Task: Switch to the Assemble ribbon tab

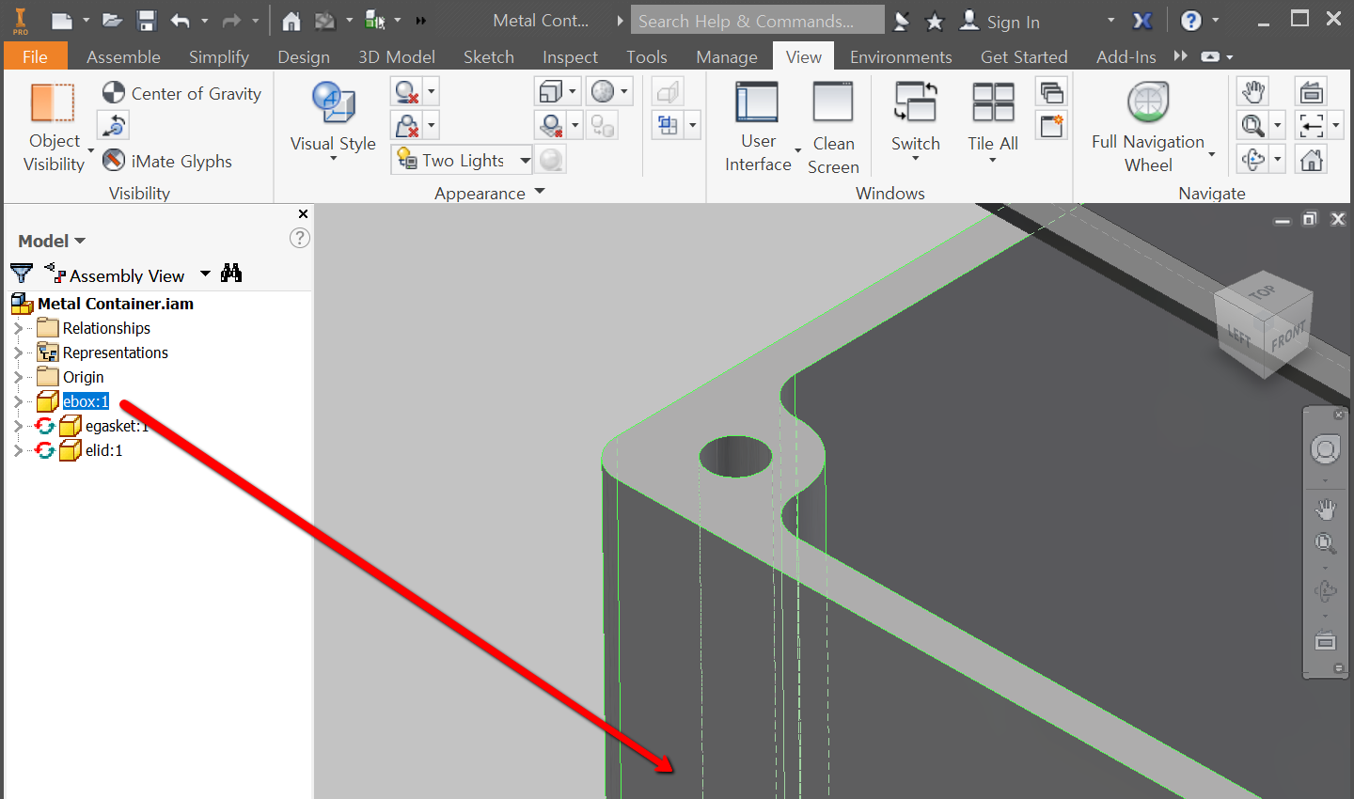Action: click(x=123, y=56)
